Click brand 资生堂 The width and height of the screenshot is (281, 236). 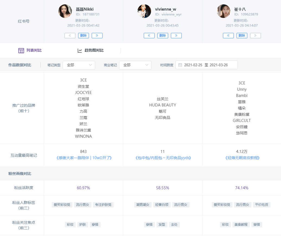83,87
